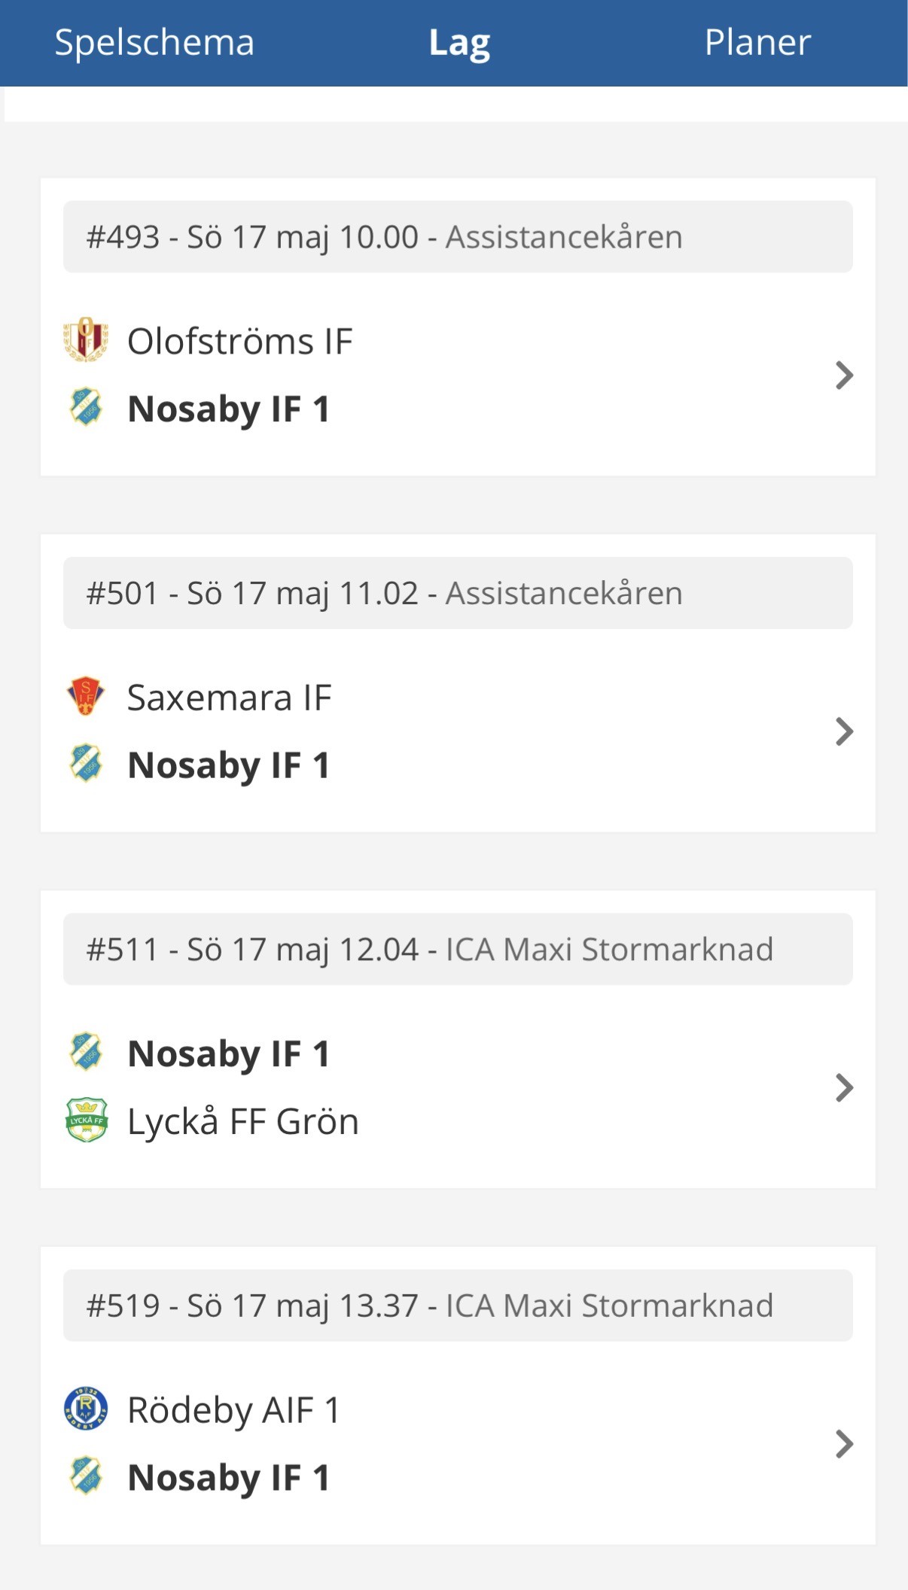Open match #511 using its chevron arrow

tap(844, 1087)
